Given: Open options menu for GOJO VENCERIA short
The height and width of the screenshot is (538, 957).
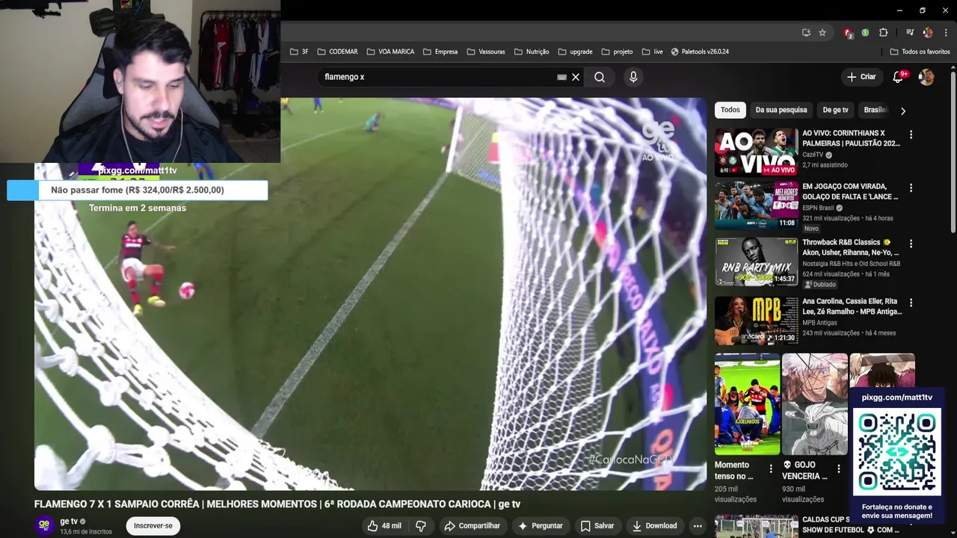Looking at the screenshot, I should (838, 469).
